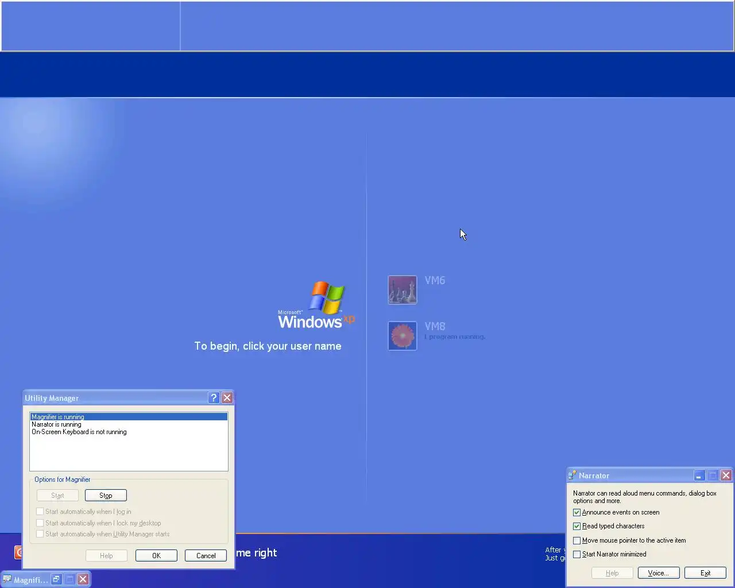Enable Move mouse pointer to the active item
735x588 pixels.
pyautogui.click(x=577, y=540)
